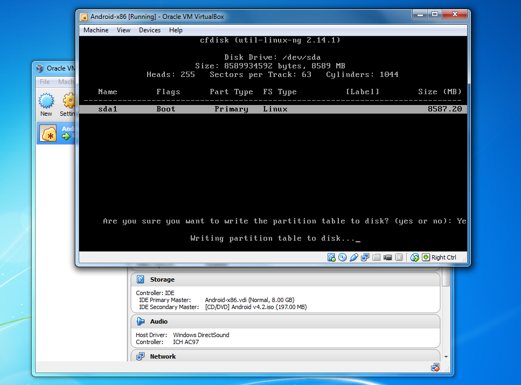
Task: Click the mouse integration indicator icon
Action: [x=415, y=257]
